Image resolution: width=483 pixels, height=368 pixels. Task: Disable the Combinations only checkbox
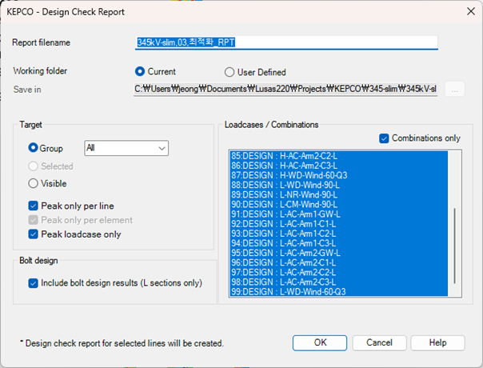(x=383, y=138)
